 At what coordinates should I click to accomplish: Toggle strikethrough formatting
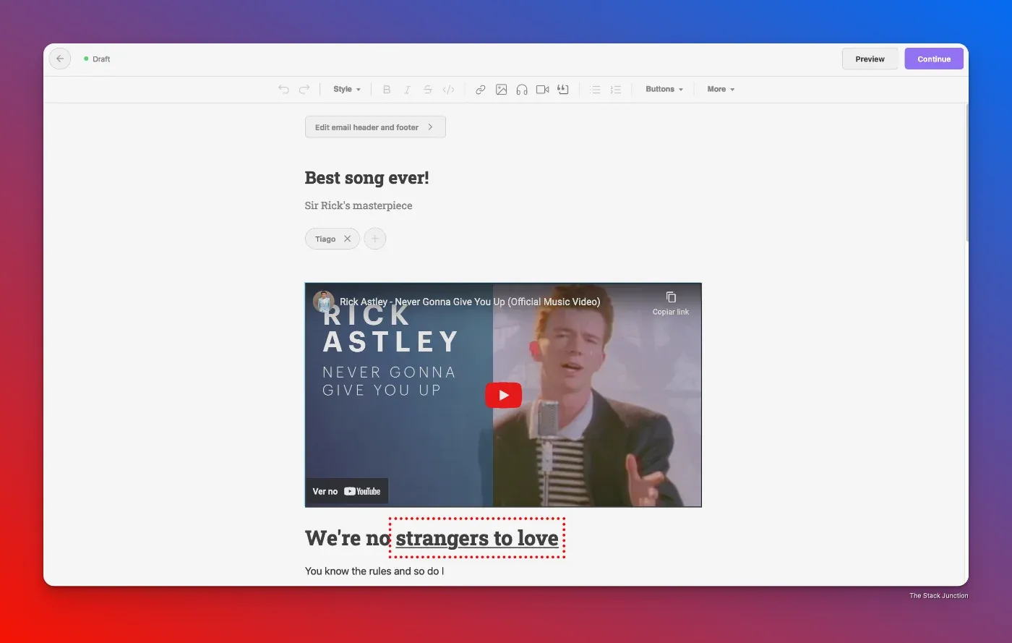click(427, 90)
